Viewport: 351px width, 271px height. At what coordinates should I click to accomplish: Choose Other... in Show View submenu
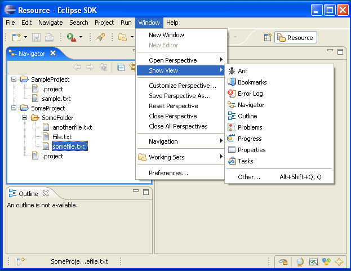[279, 177]
